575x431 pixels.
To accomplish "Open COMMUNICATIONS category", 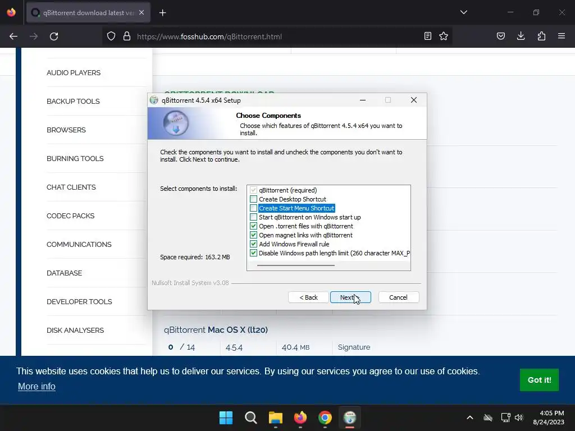I will click(x=79, y=244).
